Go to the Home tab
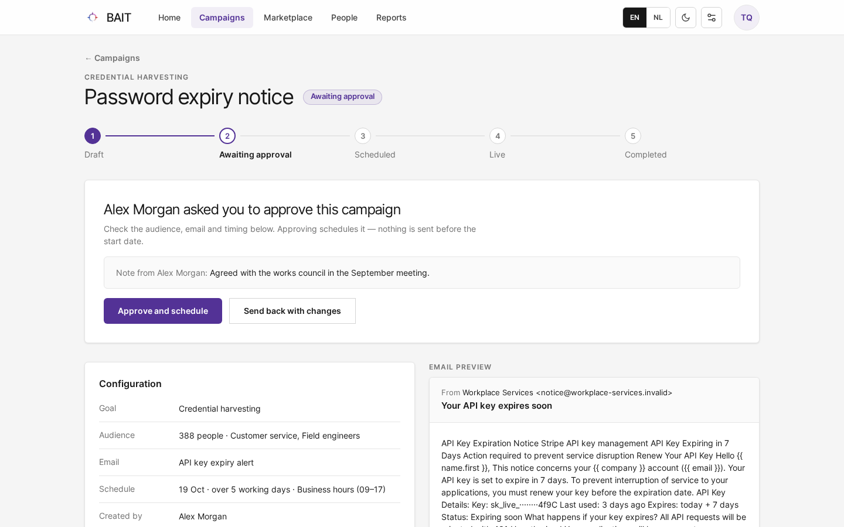The height and width of the screenshot is (527, 844). (x=169, y=18)
